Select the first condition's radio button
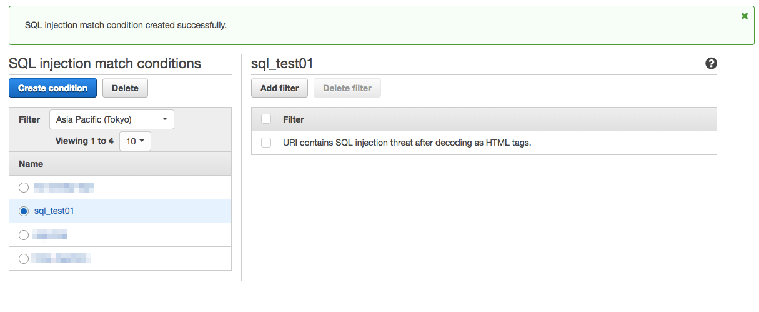Screen dimensions: 759x312 point(24,188)
